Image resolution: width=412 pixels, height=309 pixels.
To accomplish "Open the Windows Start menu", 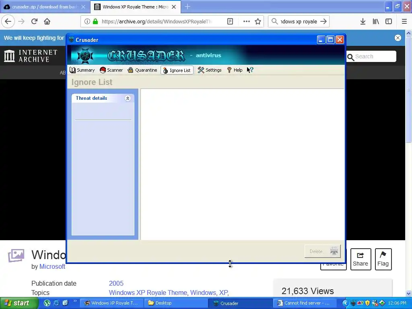I will (19, 303).
